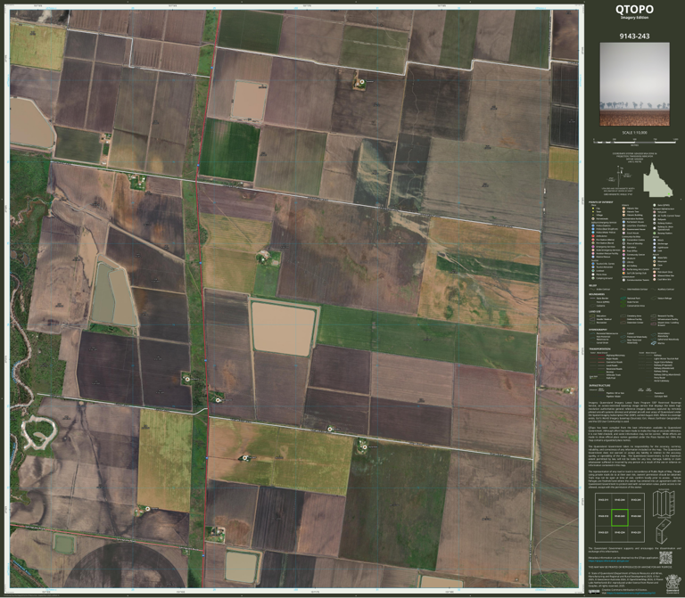Click the SCALE 1:10,000 label

(x=634, y=132)
